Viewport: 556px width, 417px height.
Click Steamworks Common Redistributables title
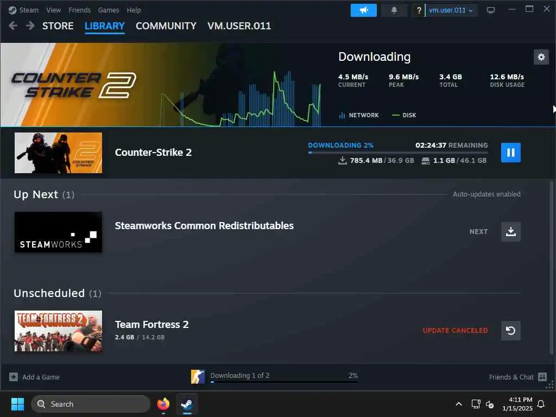point(204,226)
